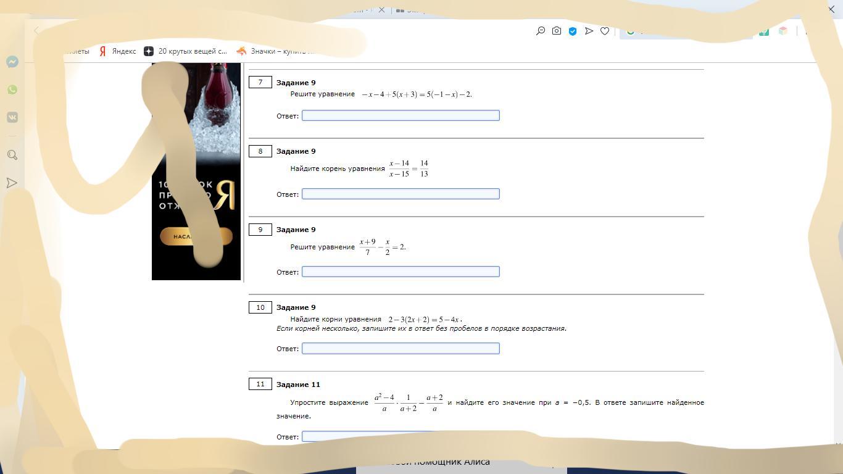Open the '20 крутых вещей с...' bookmark

tap(186, 51)
